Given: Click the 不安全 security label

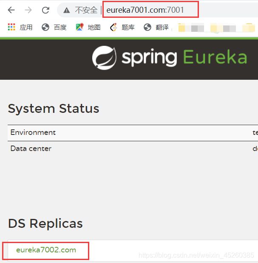Looking at the screenshot, I should [x=86, y=10].
